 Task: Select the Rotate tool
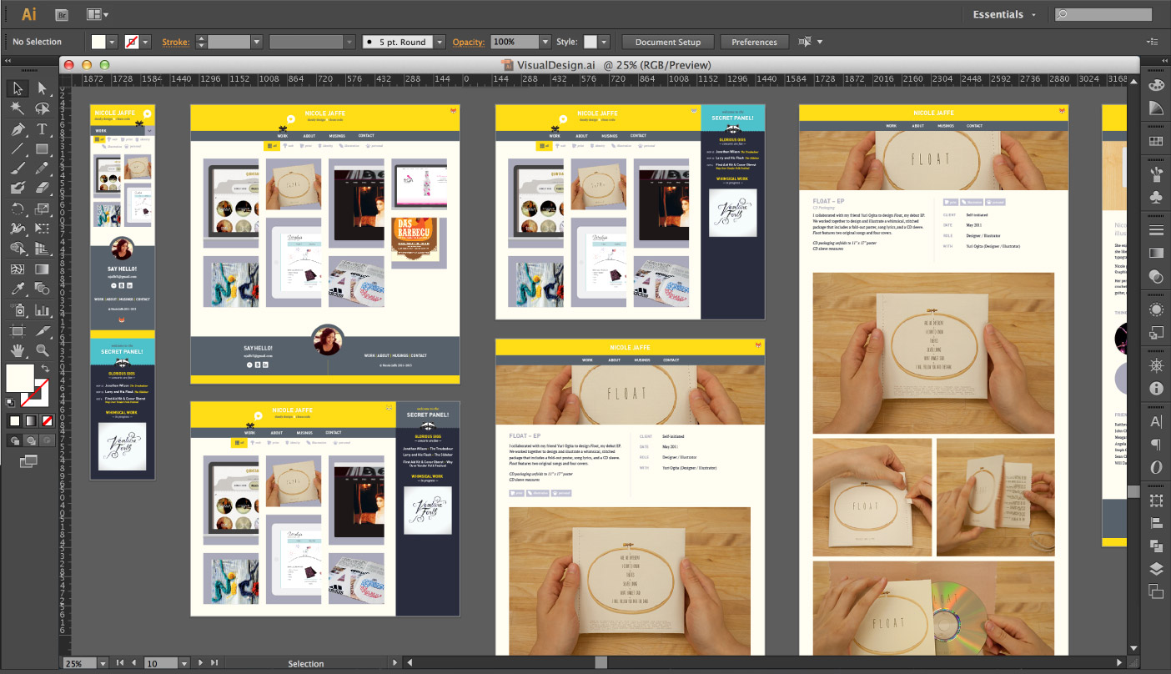coord(18,209)
